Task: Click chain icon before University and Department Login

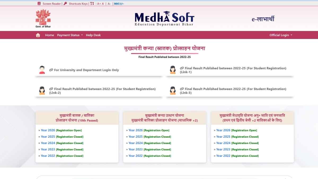Action: 51,70
